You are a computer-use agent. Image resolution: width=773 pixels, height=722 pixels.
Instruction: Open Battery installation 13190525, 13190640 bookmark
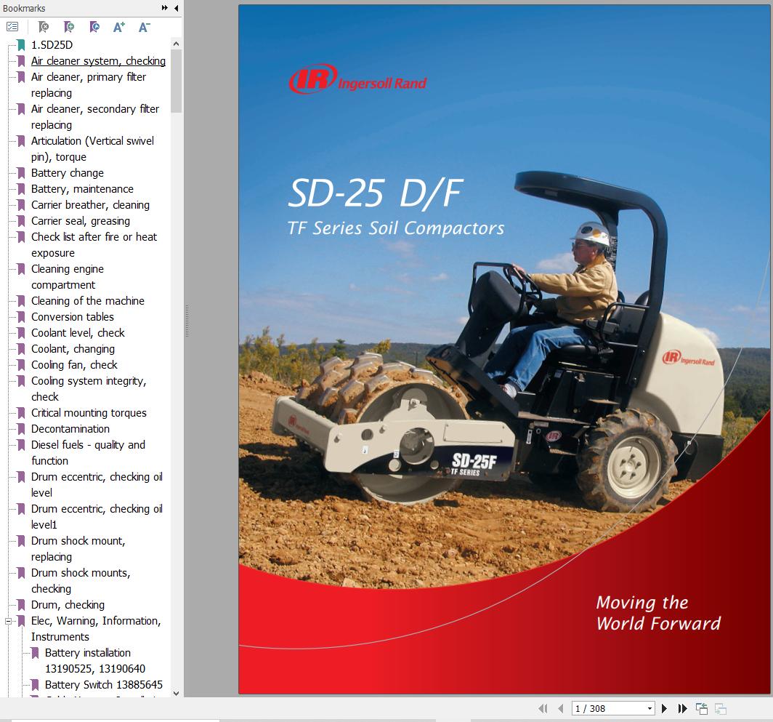click(94, 661)
